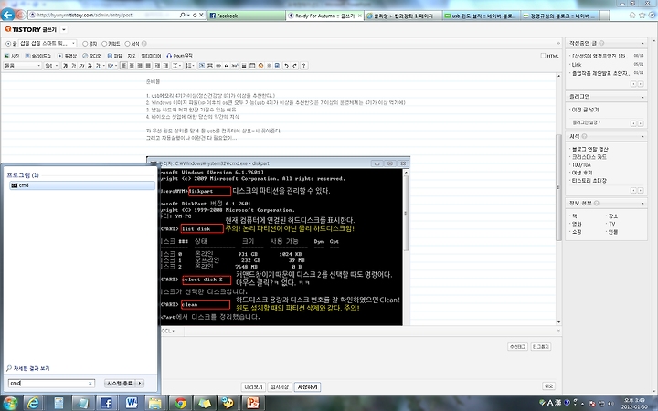Toggle italic text formatting
The image size is (658, 411).
[x=81, y=66]
